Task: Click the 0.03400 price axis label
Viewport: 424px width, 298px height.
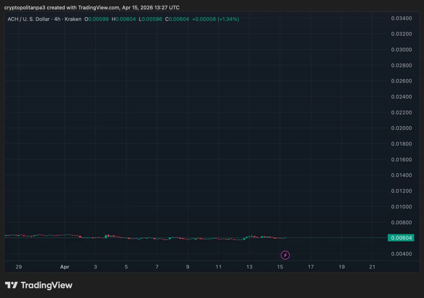Action: pyautogui.click(x=401, y=18)
